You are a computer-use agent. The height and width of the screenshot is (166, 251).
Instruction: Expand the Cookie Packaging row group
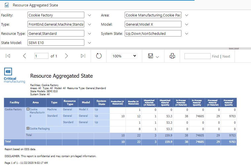click(28, 129)
